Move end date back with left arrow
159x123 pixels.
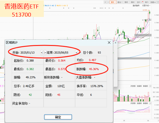click(x=77, y=53)
